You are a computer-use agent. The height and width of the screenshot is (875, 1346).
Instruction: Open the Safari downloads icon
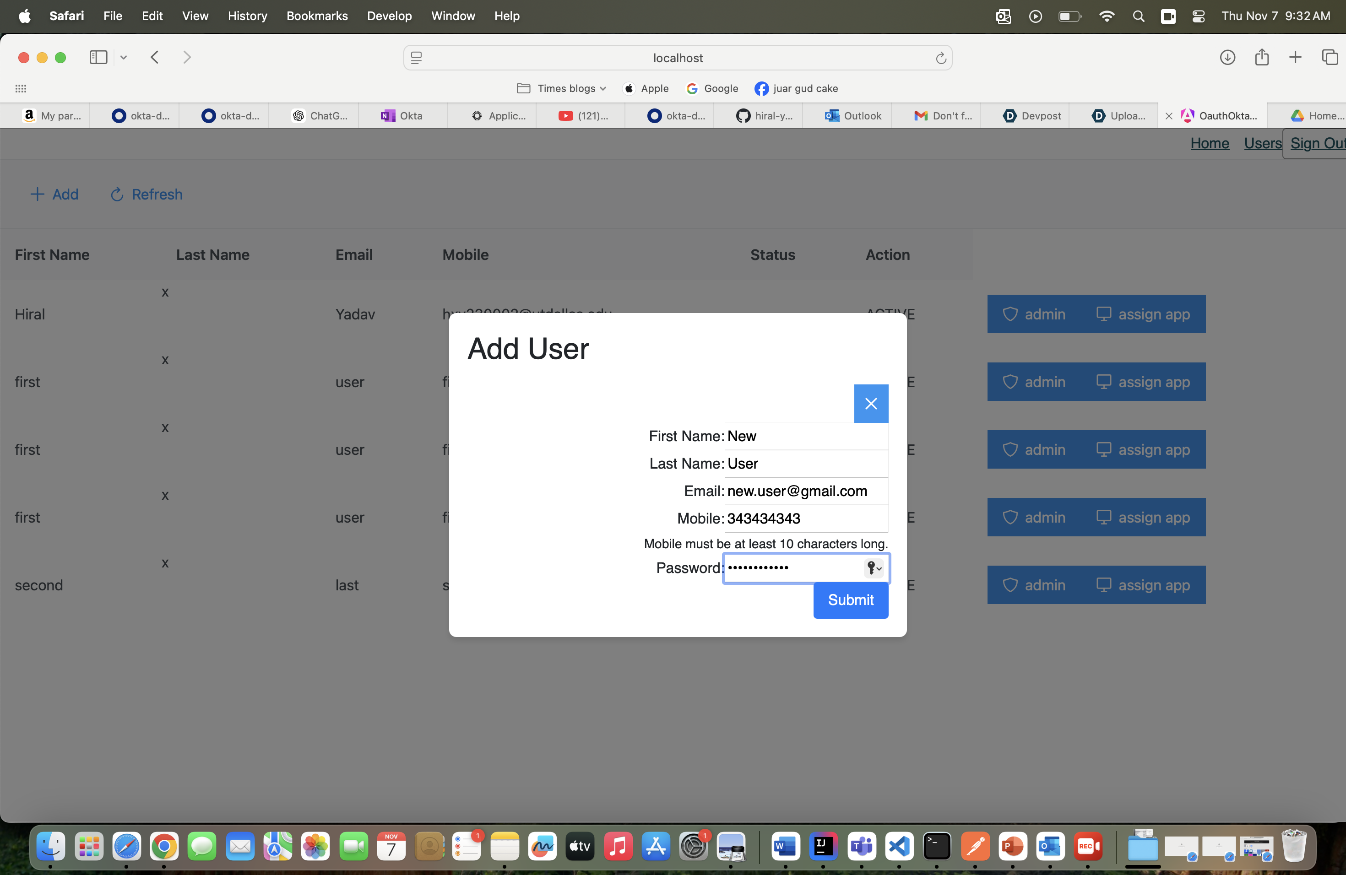pyautogui.click(x=1227, y=57)
